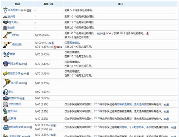This screenshot has height=137, width=179.
Task: Open the 钓具箱 item link
Action: [12, 118]
